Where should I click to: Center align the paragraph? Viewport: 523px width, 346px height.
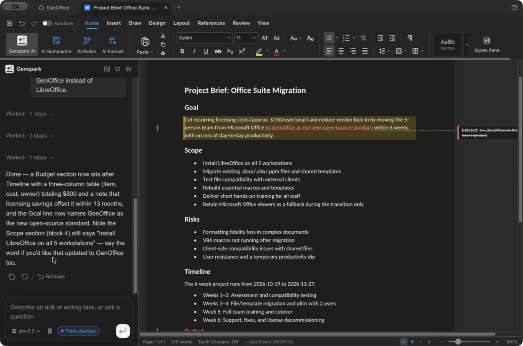341,51
